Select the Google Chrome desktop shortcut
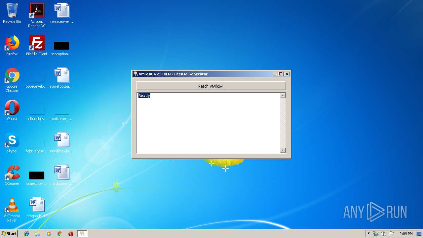Viewport: 423px width, 238px height. (x=12, y=80)
